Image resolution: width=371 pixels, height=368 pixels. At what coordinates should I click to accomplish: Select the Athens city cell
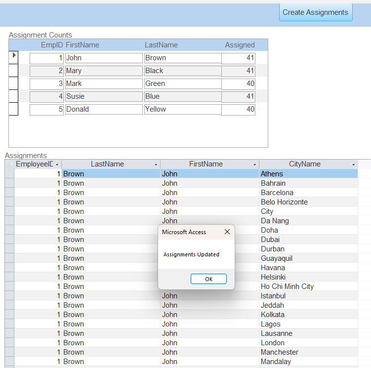click(307, 174)
